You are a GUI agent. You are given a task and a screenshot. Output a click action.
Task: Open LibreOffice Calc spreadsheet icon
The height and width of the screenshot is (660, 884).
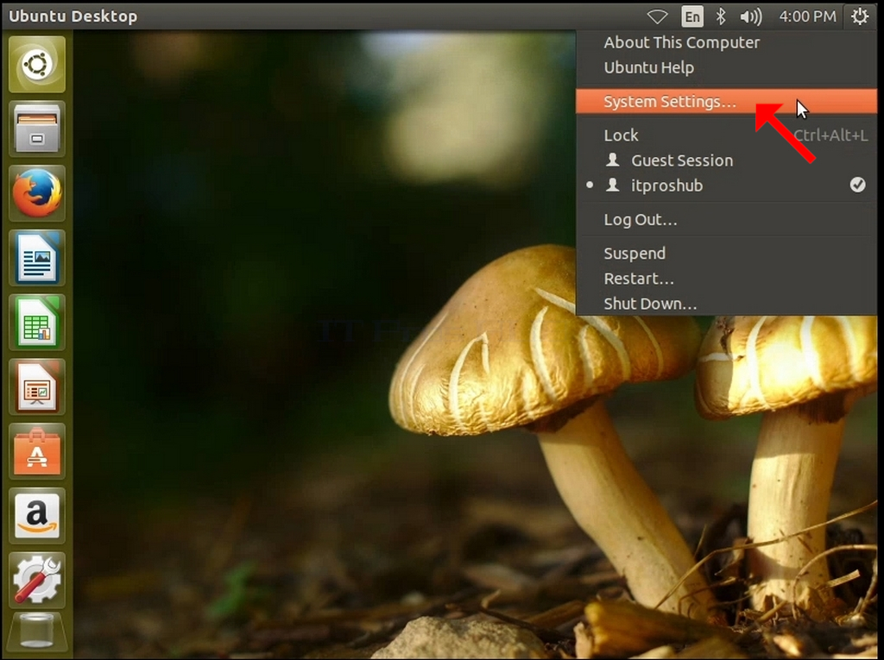(37, 323)
